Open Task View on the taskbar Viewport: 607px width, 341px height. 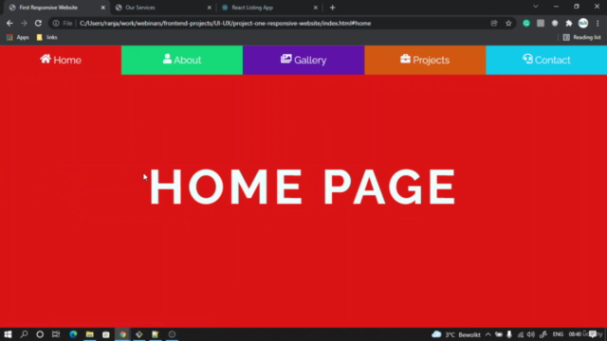click(56, 334)
